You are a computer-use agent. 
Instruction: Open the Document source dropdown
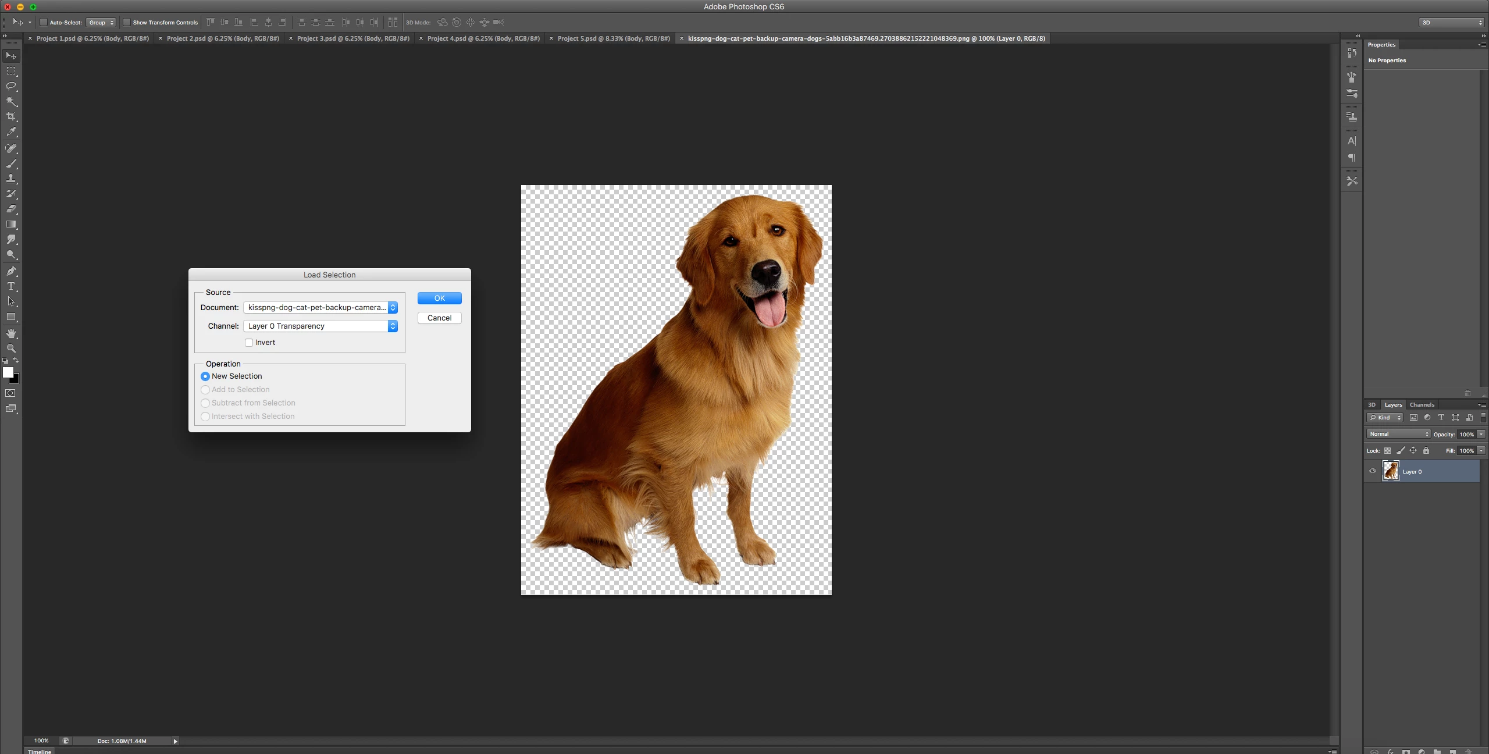pos(320,308)
